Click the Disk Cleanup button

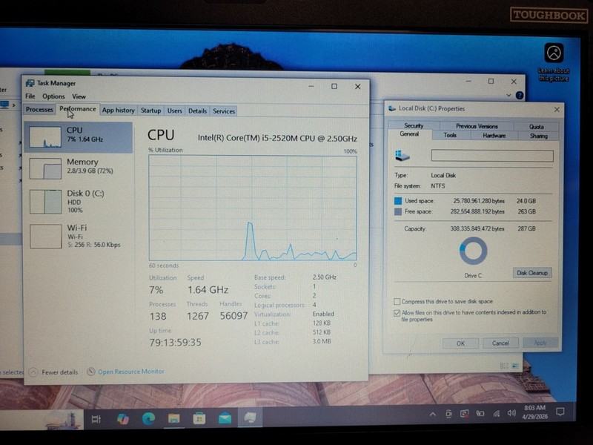click(x=532, y=273)
